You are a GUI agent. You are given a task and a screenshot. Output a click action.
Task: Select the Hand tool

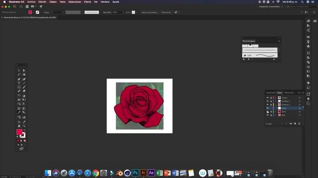tap(19, 126)
